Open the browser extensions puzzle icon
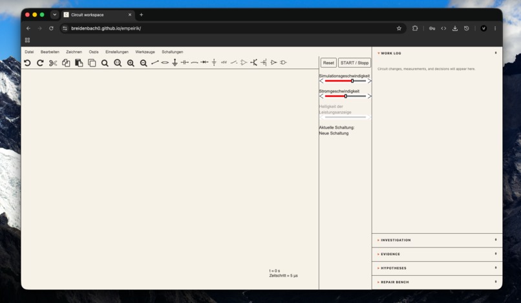521x303 pixels. pyautogui.click(x=415, y=28)
